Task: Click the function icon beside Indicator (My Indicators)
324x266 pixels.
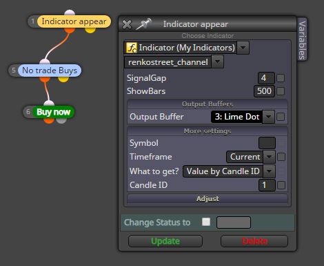Action: [132, 48]
